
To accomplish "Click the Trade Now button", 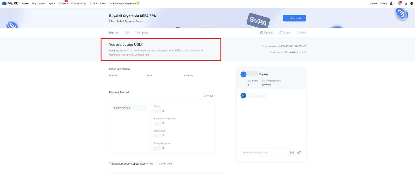I will coord(294,18).
